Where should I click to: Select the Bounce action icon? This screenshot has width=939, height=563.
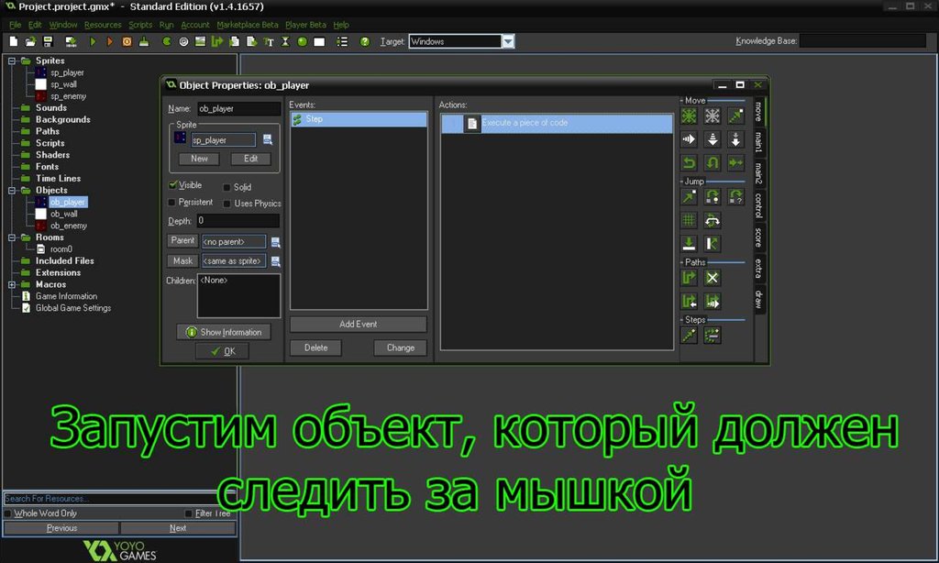[712, 243]
